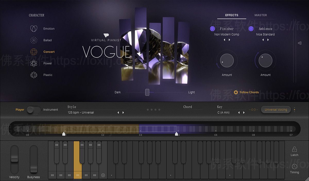Disable the Ambience effect power button

(251, 29)
